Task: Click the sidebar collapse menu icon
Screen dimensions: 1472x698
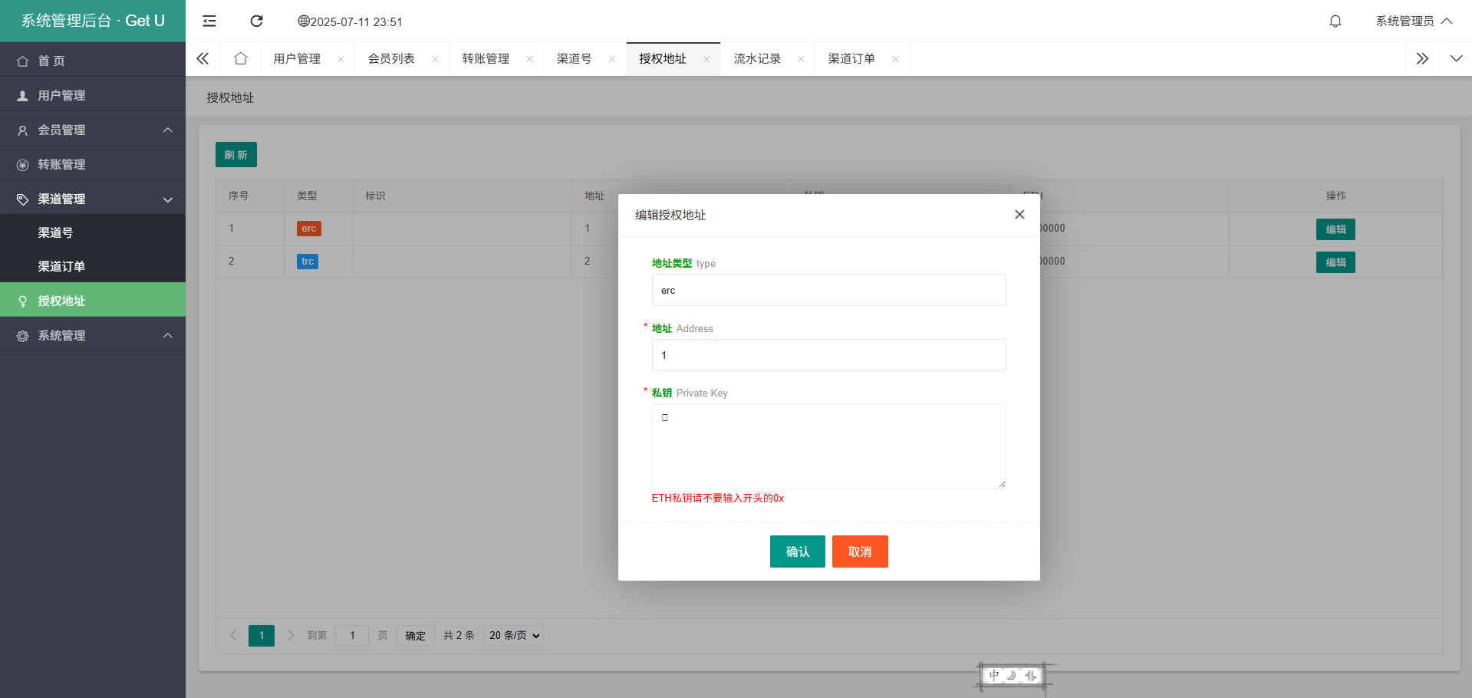Action: click(209, 21)
